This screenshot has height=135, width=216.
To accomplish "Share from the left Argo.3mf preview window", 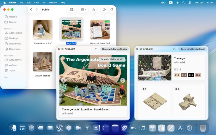I will point(96,49).
